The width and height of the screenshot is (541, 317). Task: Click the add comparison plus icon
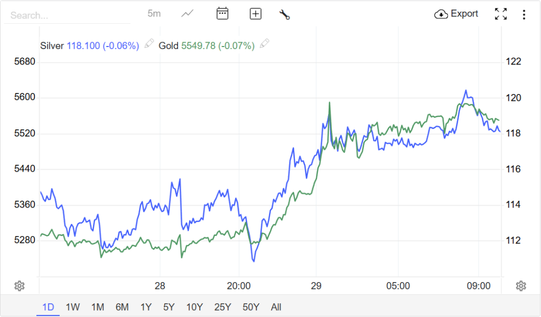pos(256,14)
